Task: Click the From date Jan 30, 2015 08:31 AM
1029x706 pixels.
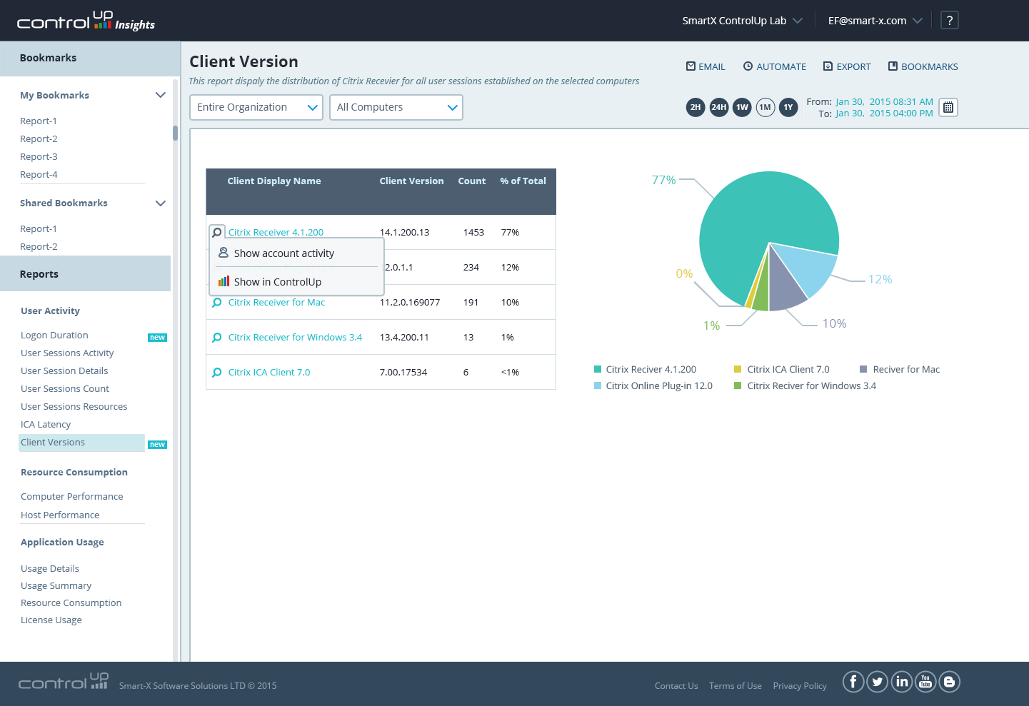Action: click(884, 102)
